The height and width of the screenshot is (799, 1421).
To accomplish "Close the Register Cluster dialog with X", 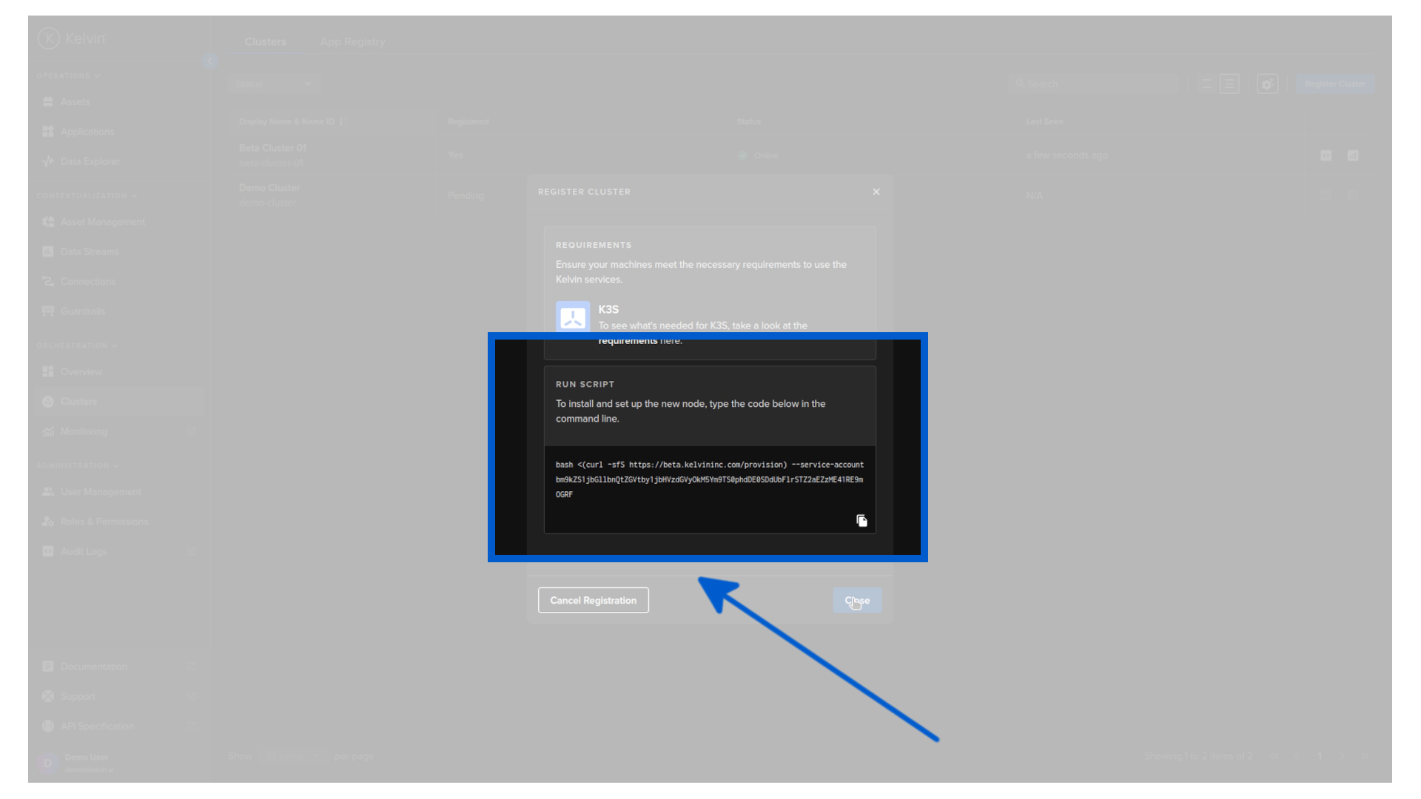I will [876, 192].
